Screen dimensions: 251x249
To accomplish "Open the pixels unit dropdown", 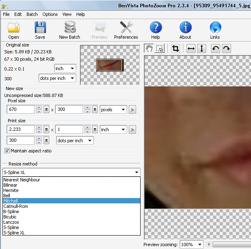I will click(113, 110).
